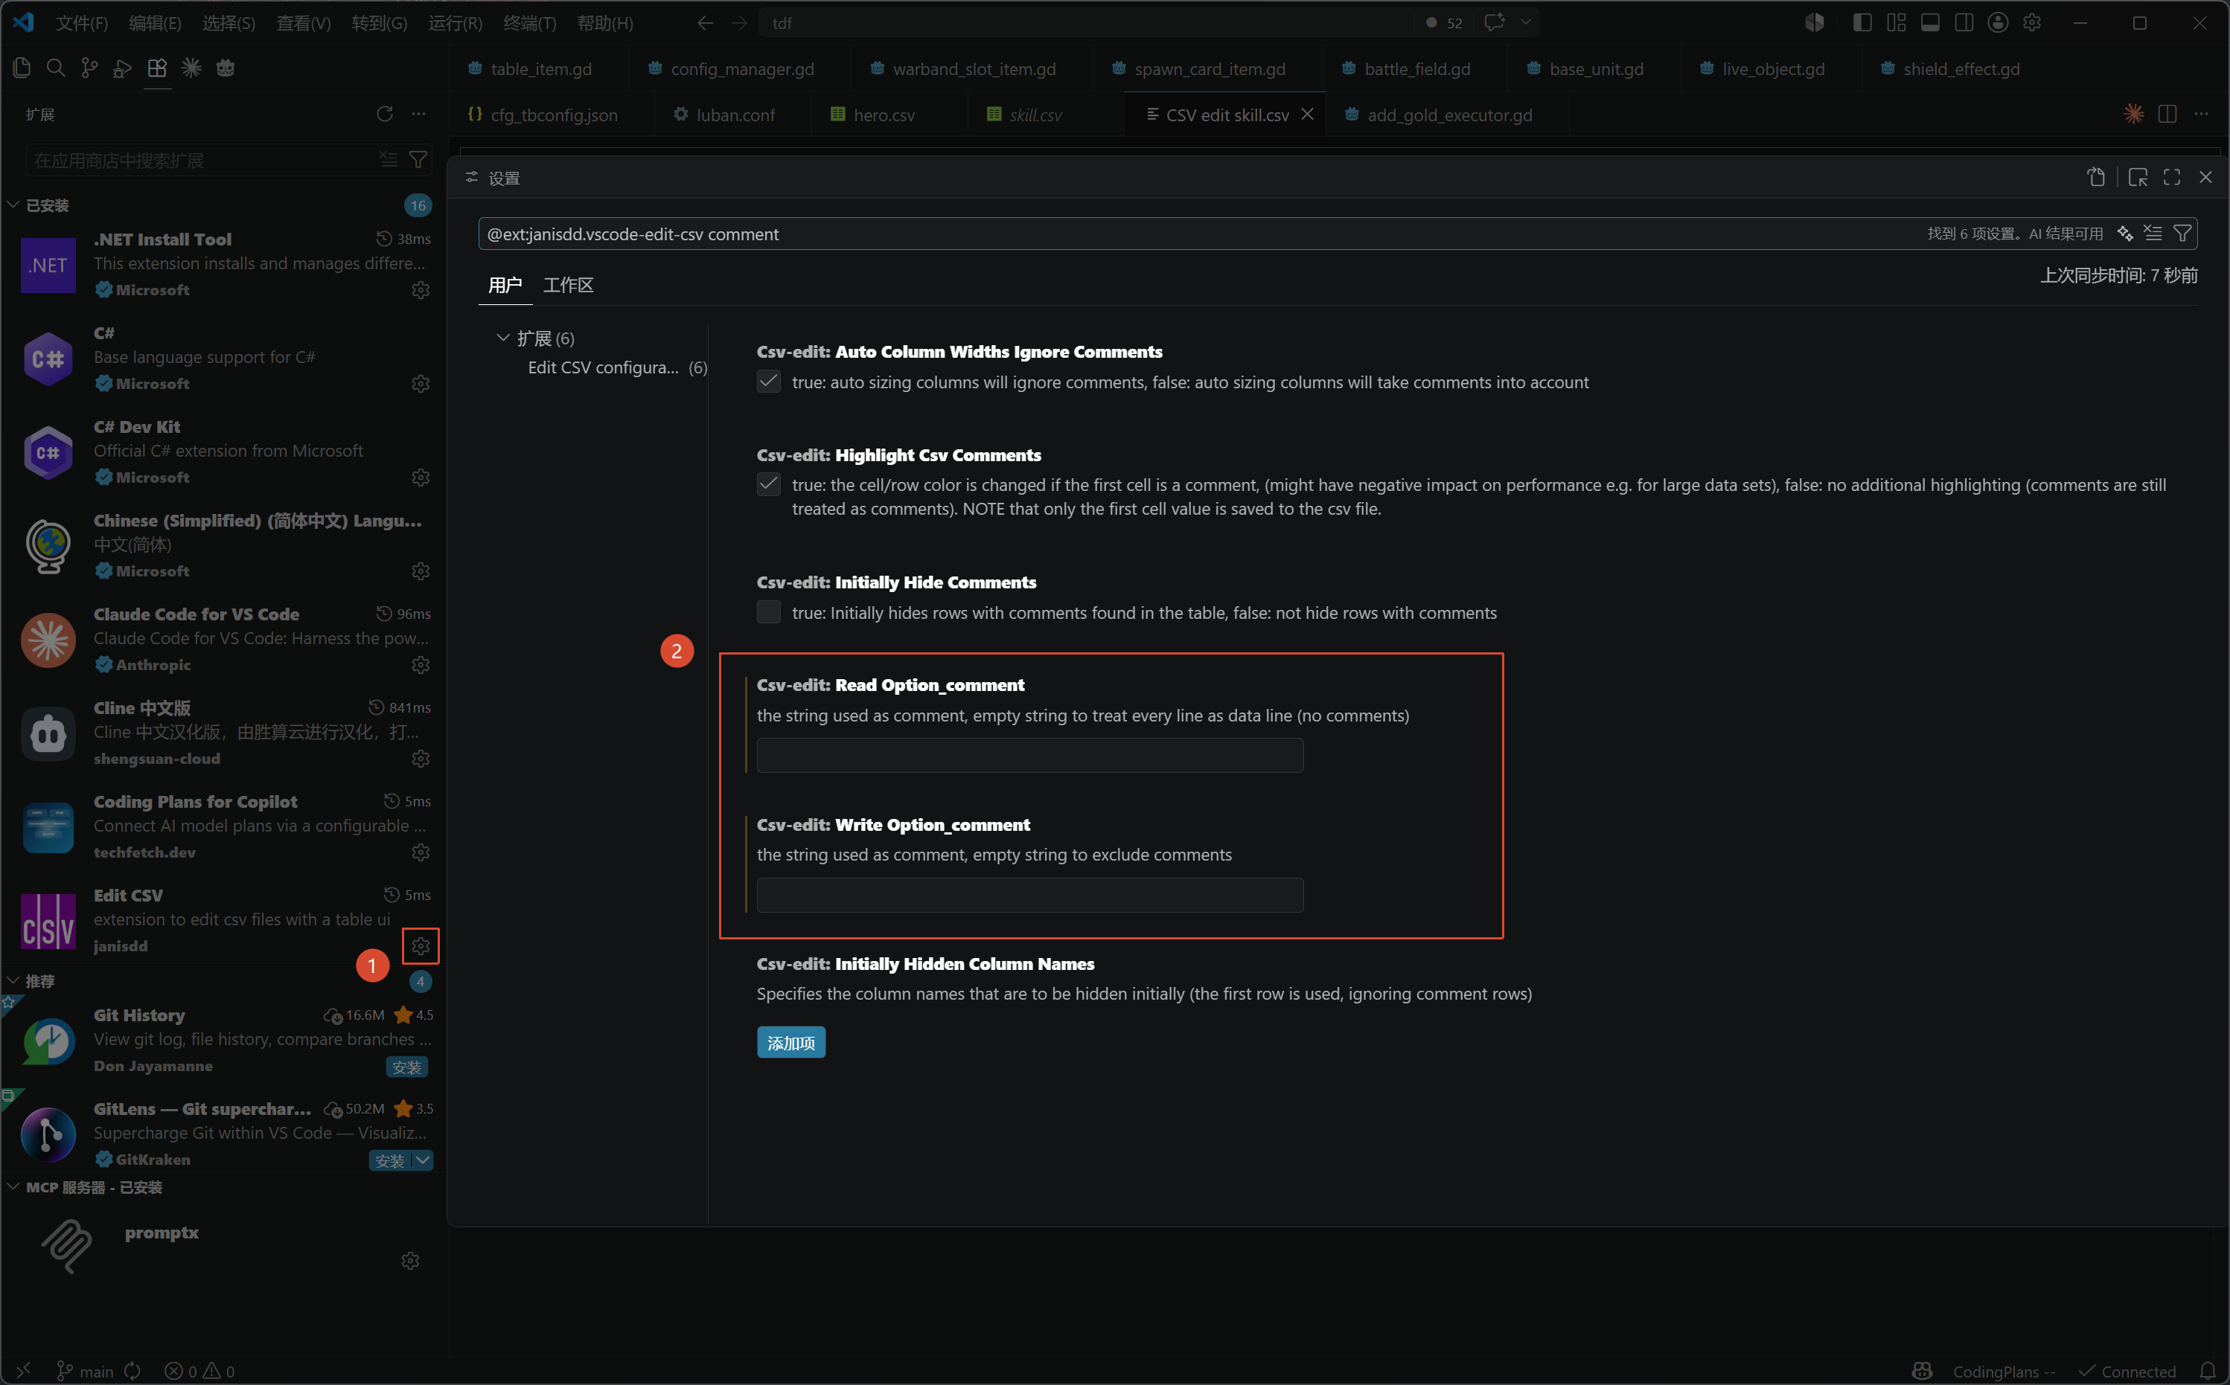Screen dimensions: 2230x1385
Task: Open manage gear for .NET Install Tool
Action: point(421,289)
